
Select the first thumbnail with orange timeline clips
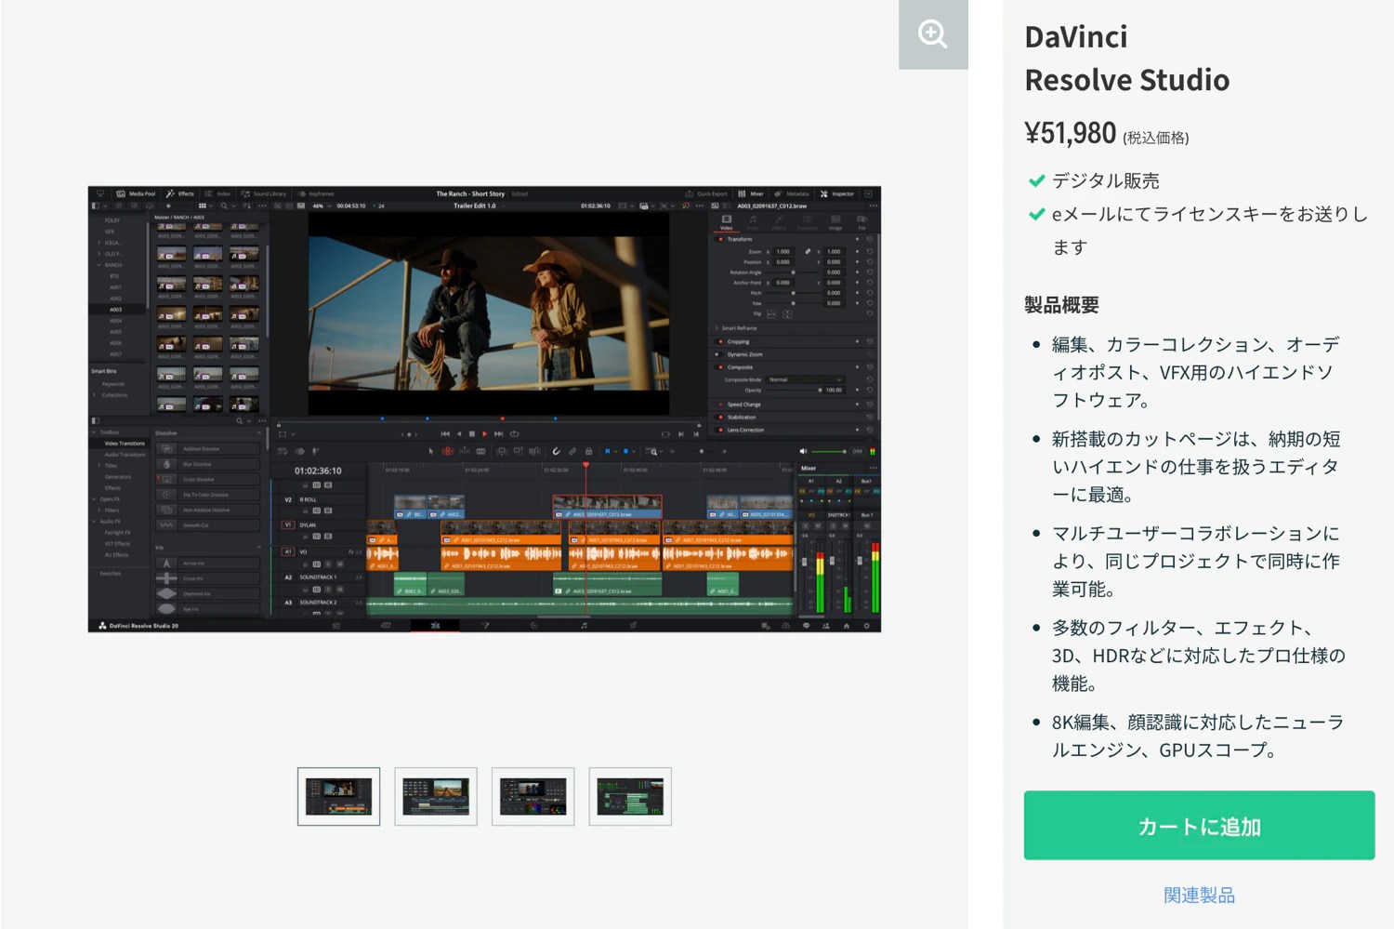(338, 796)
